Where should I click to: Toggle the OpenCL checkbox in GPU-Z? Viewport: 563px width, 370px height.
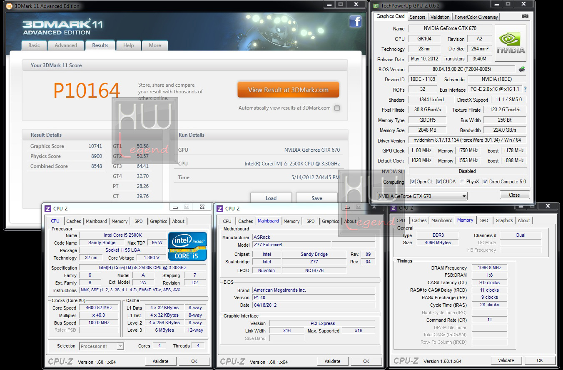pos(413,182)
